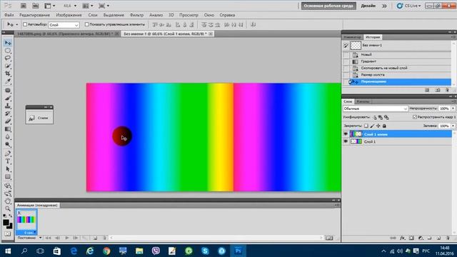457x257 pixels.
Task: Hide layer Слой 1 копия with eye icon
Action: click(x=346, y=134)
